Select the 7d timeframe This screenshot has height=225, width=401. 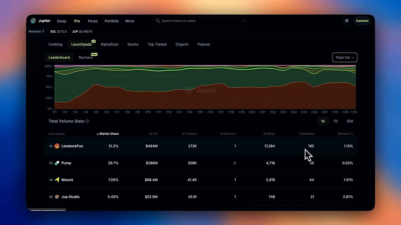336,121
